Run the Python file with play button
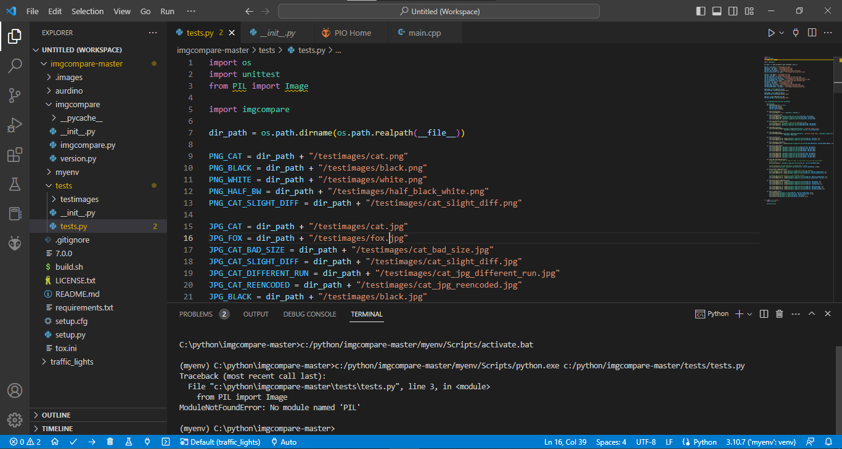Image resolution: width=842 pixels, height=449 pixels. pos(770,33)
